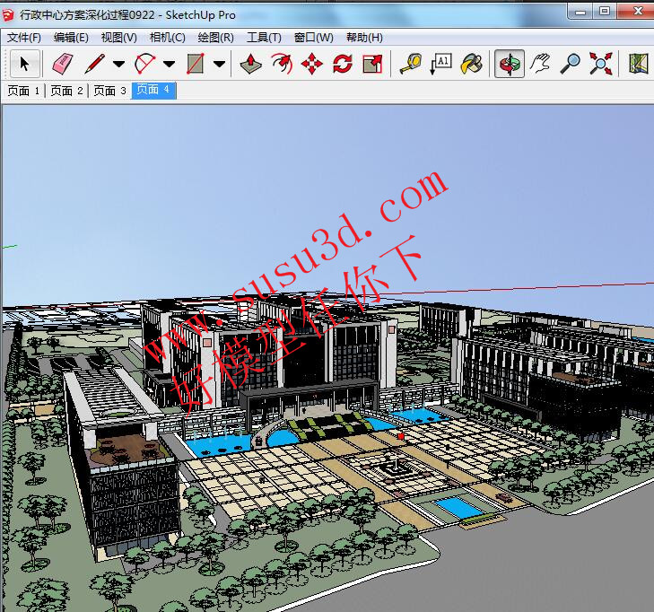Select the Pan hand tool
Viewport: 654px width, 612px height.
[540, 64]
